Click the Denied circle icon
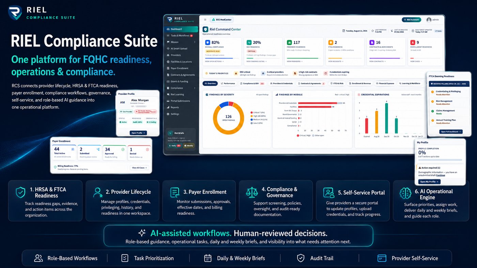The image size is (477, 268). (148, 149)
